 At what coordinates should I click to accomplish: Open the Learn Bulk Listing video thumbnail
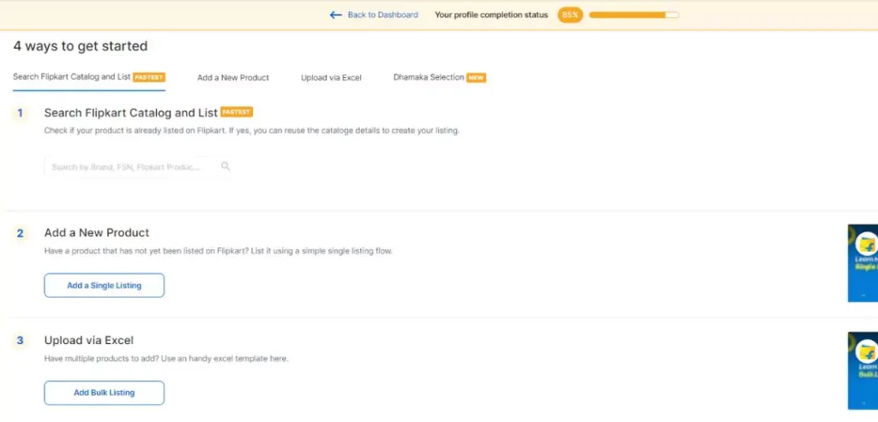pos(863,371)
